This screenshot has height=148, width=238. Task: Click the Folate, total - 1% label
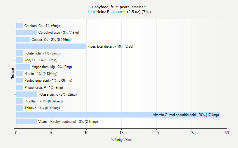click(42, 53)
